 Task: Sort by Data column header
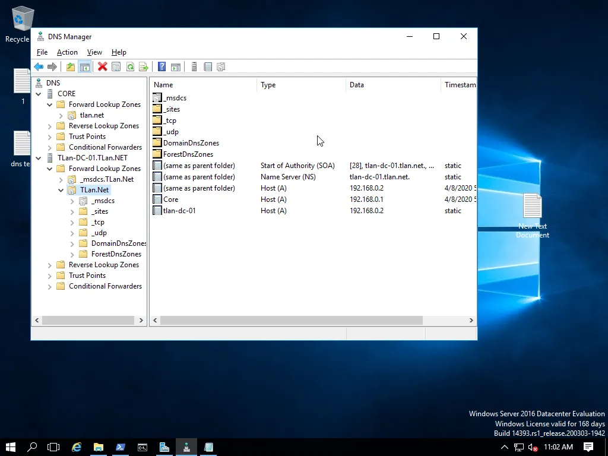click(393, 84)
